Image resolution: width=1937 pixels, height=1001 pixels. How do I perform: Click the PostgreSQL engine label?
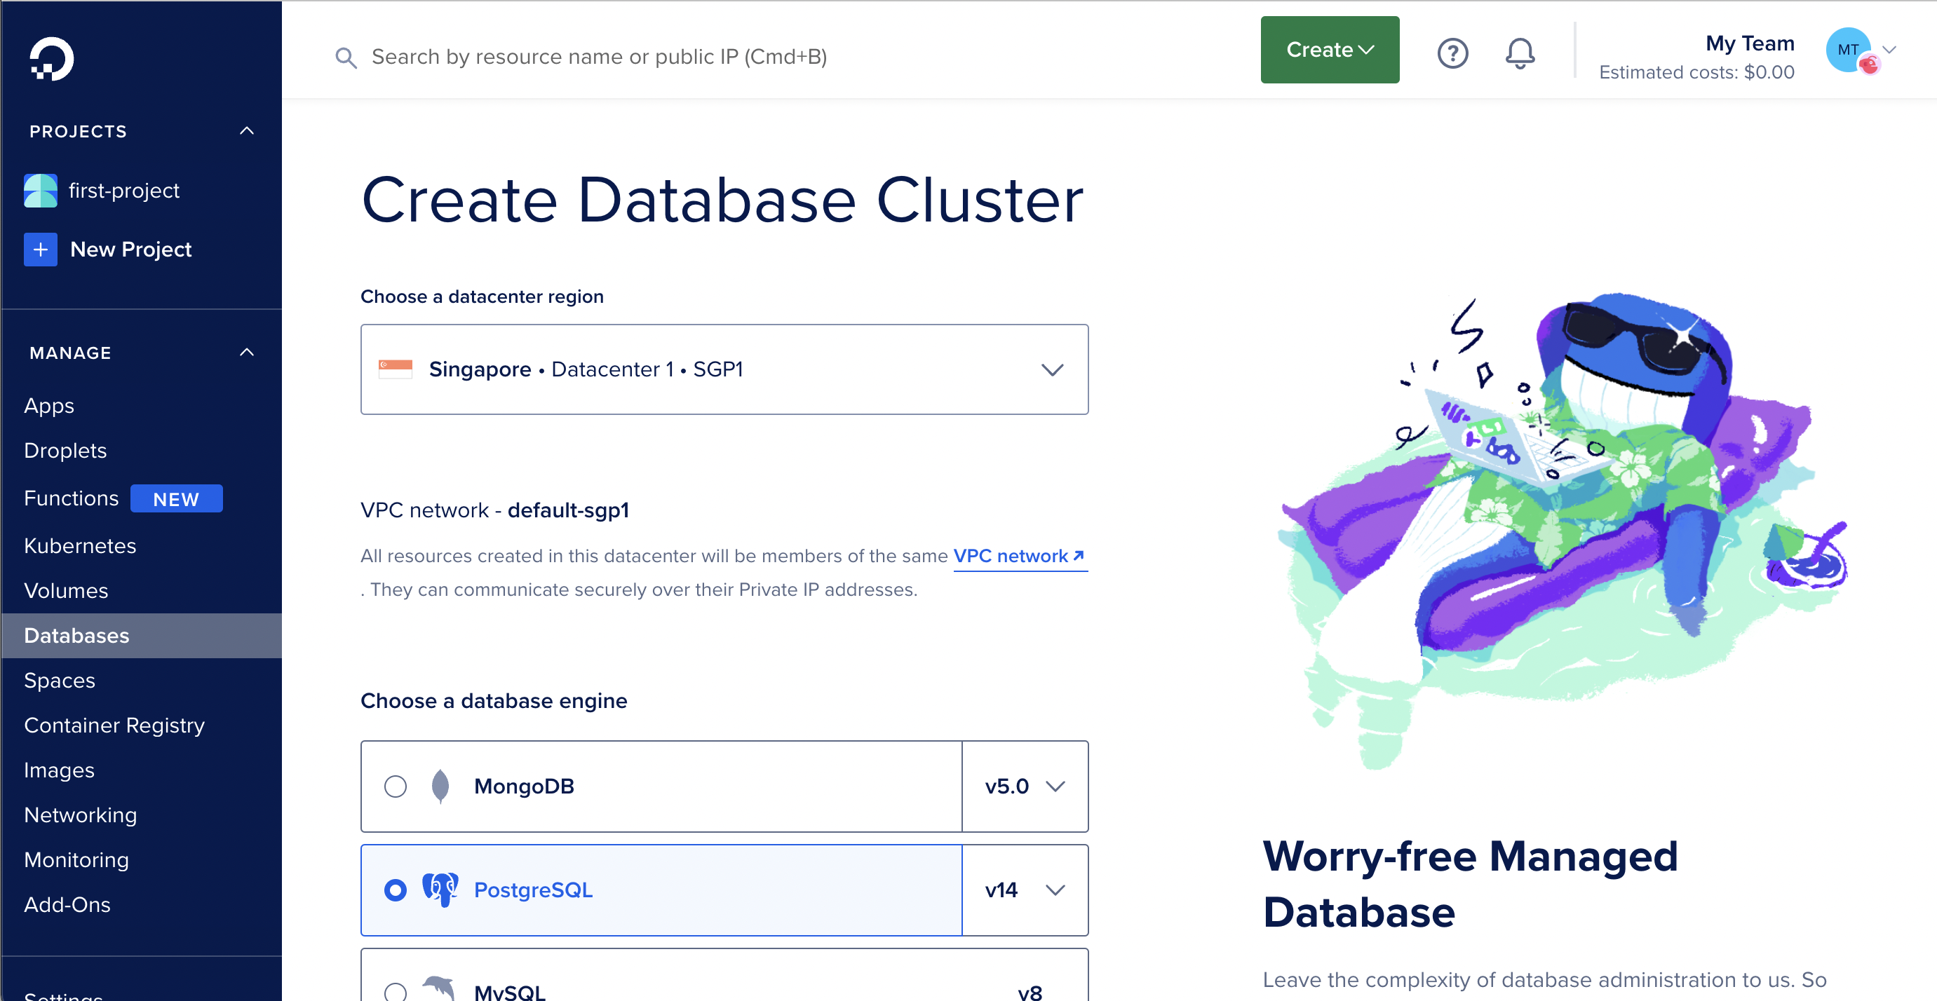tap(533, 890)
